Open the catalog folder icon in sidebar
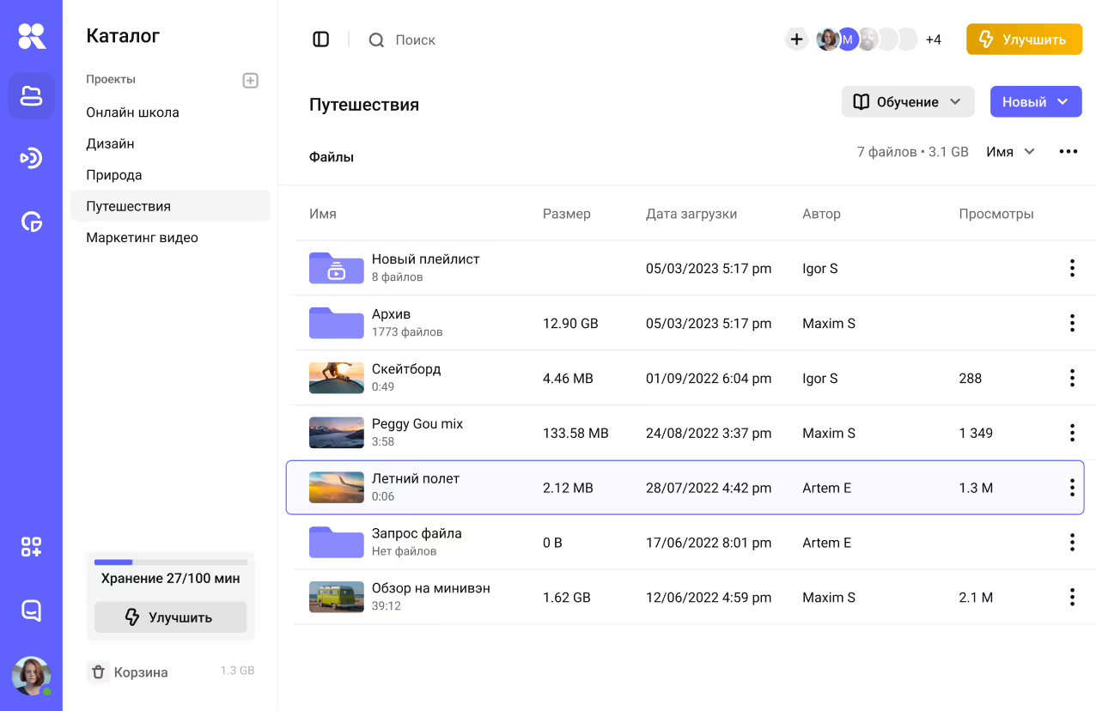This screenshot has height=711, width=1096. pyautogui.click(x=32, y=95)
